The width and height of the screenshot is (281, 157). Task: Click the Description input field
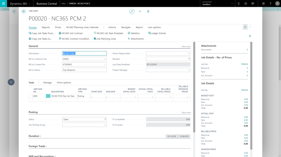85,53
